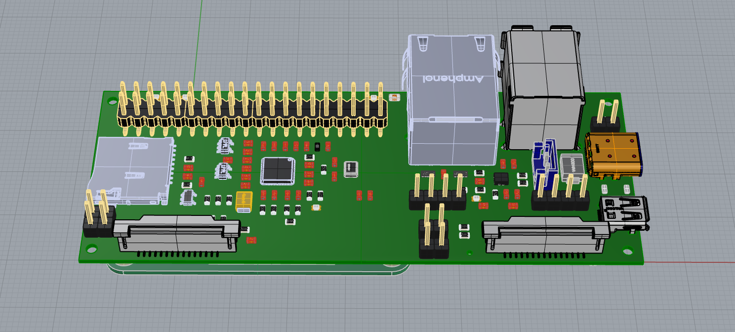Screen dimensions: 735x332
Task: Select the central square processor chip
Action: point(278,169)
